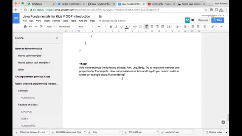Center align the text

pos(152,27)
